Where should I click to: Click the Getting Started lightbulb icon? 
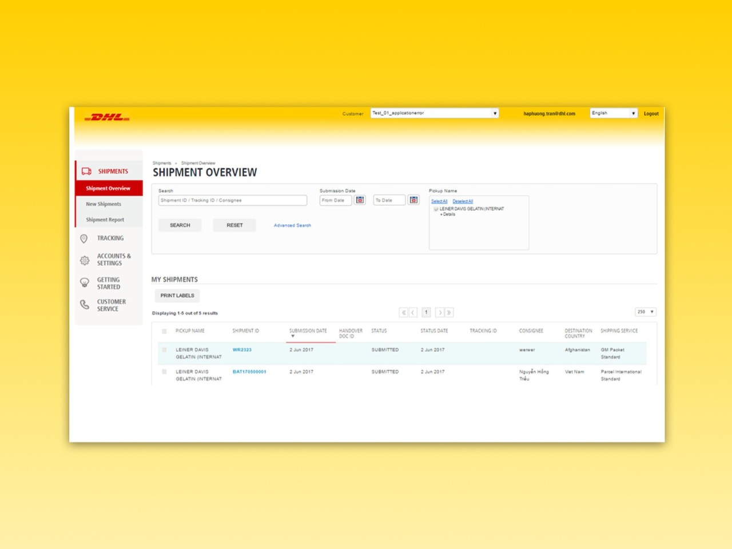point(85,283)
